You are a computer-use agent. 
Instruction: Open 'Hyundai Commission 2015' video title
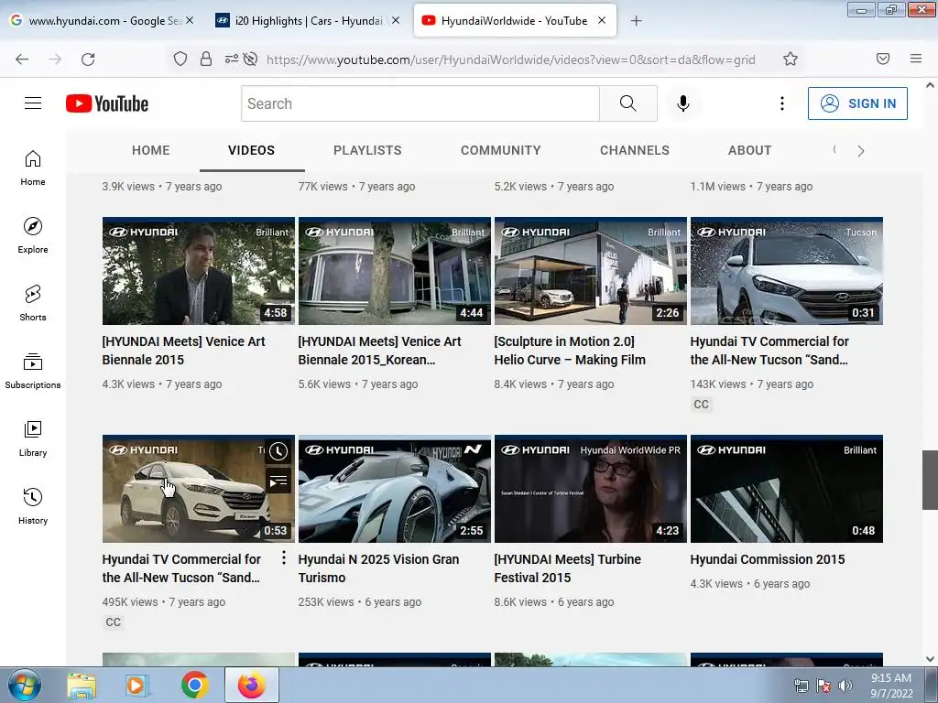[x=768, y=559]
